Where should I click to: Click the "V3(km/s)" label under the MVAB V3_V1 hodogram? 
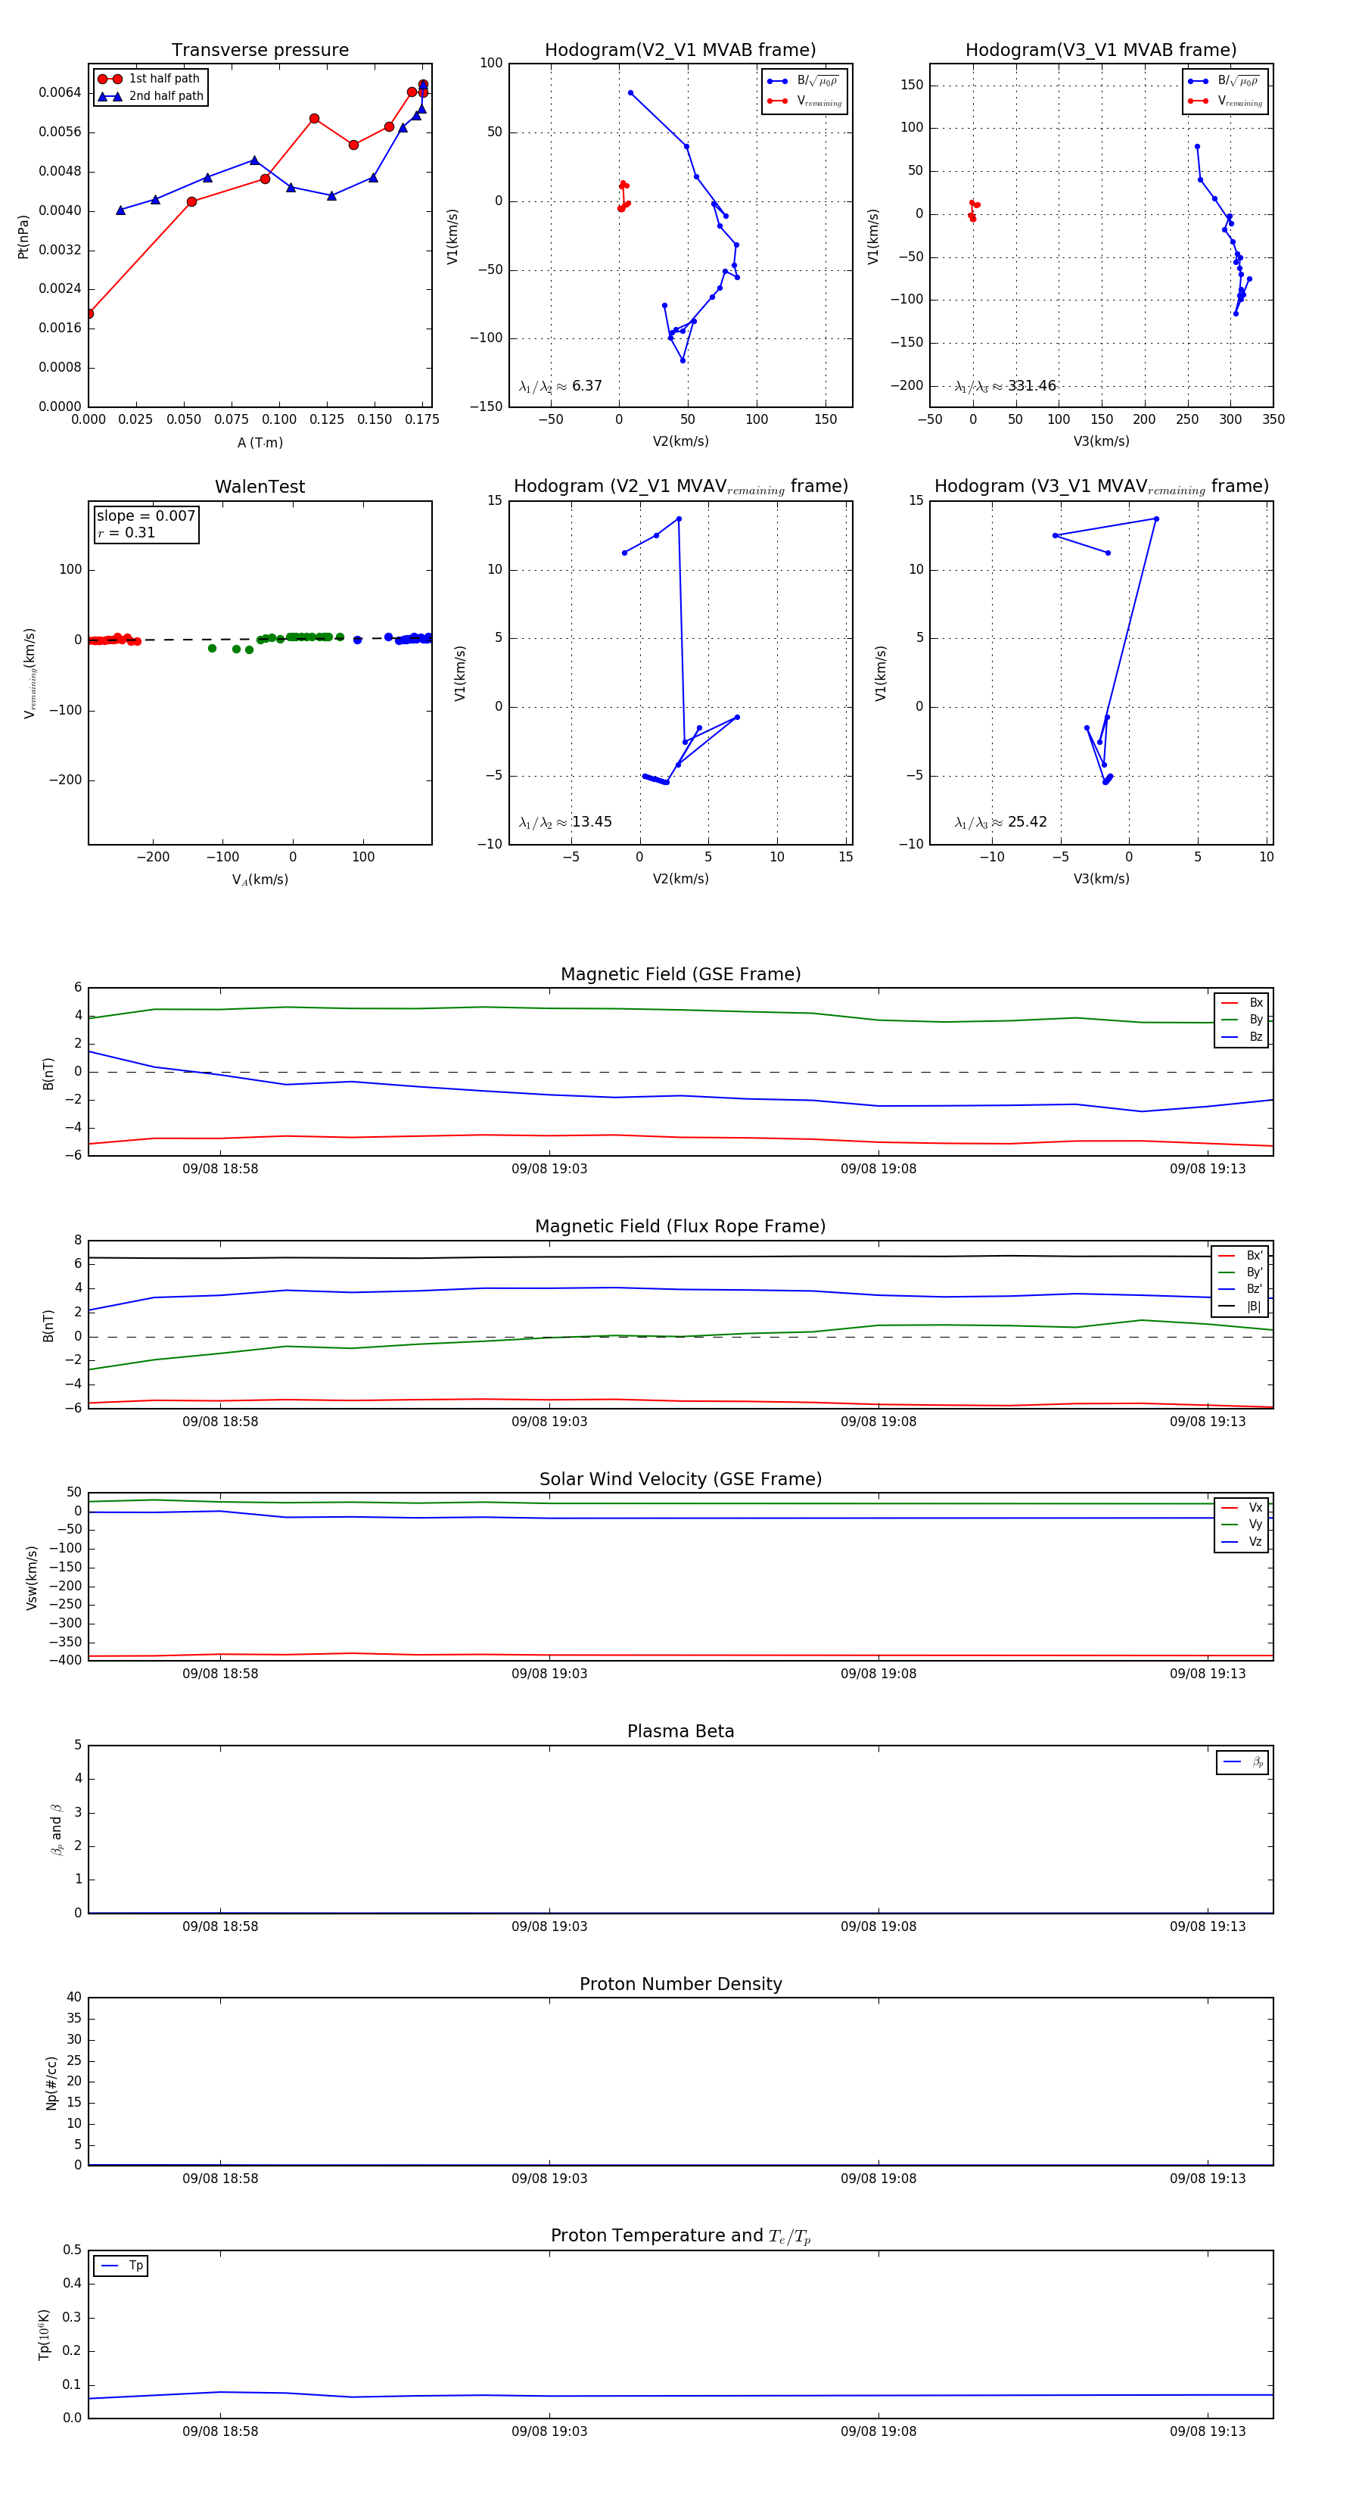(1101, 442)
